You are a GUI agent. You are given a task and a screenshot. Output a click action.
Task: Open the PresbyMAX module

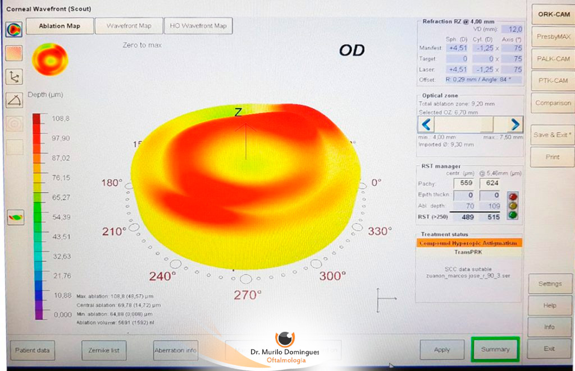553,36
